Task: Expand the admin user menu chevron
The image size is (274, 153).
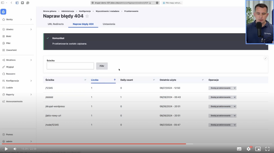Action: [31, 142]
